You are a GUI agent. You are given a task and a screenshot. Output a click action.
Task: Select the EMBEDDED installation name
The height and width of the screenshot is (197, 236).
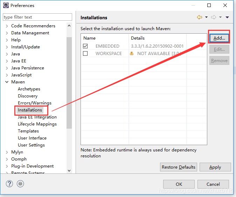pos(107,46)
